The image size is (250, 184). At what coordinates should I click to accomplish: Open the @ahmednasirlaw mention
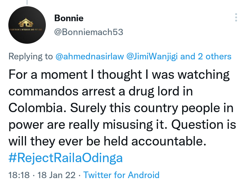click(x=90, y=57)
